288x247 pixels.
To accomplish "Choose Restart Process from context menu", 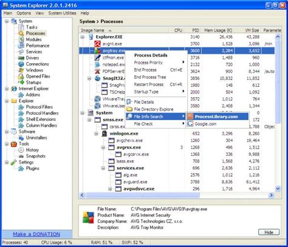I will click(156, 84).
